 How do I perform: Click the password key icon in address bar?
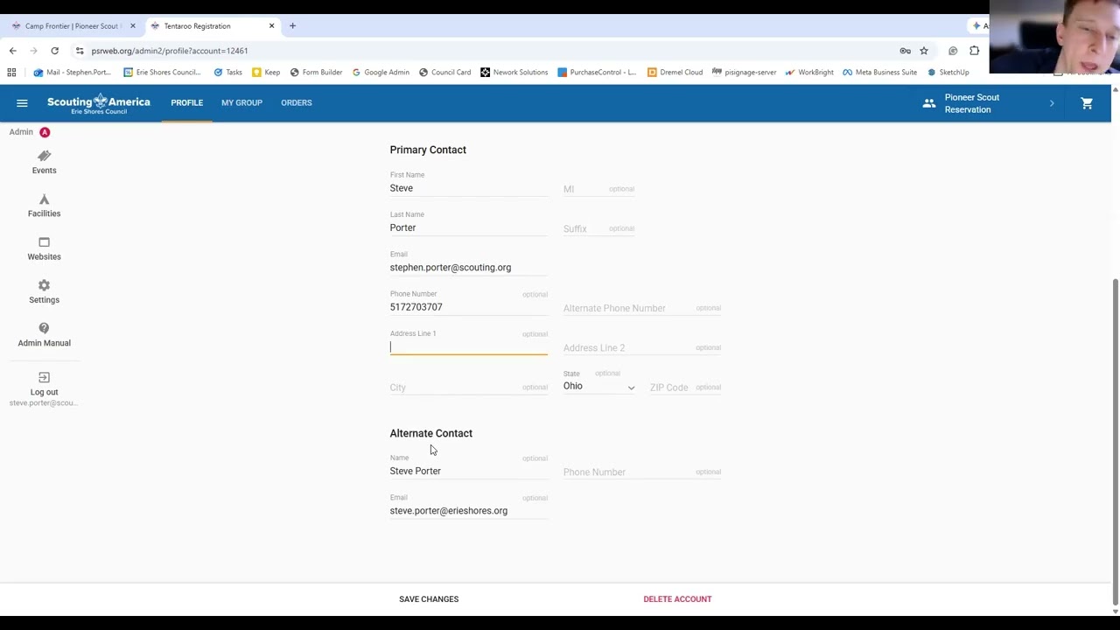tap(905, 51)
